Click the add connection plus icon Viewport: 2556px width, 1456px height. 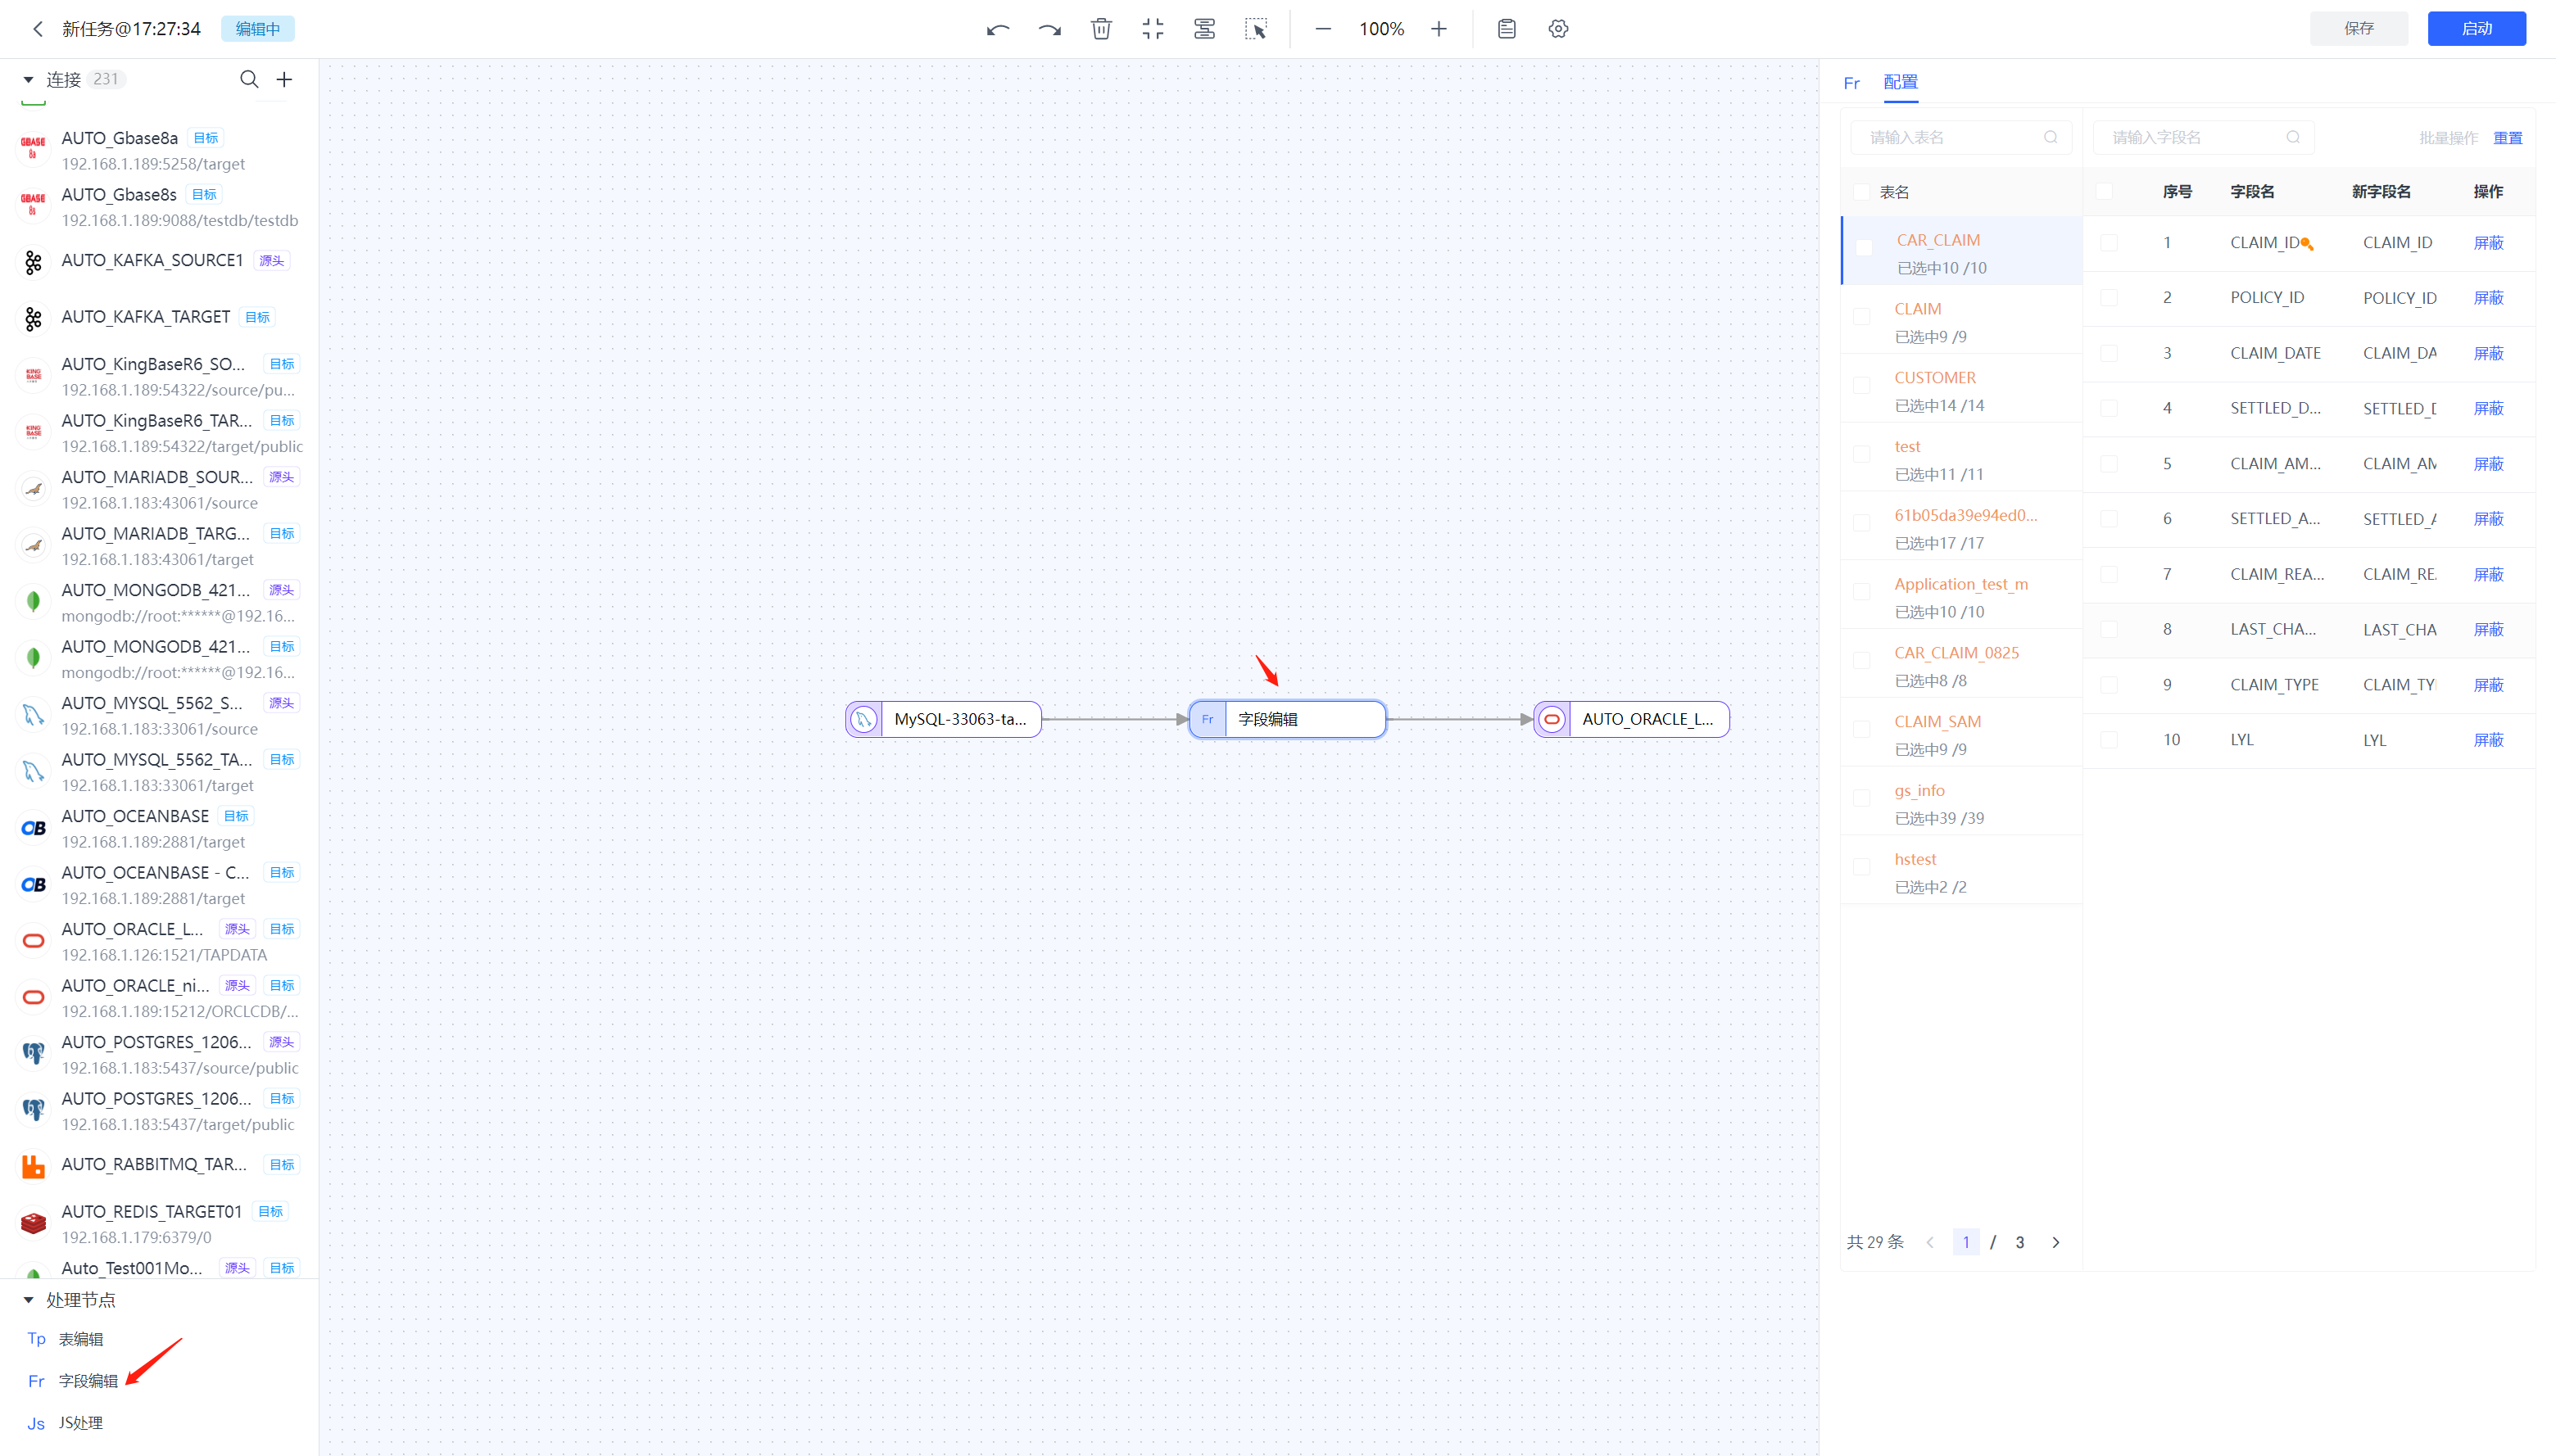284,79
